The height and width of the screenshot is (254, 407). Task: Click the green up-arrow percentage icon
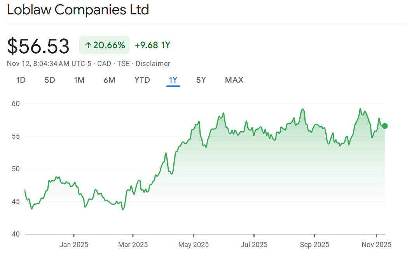[88, 45]
